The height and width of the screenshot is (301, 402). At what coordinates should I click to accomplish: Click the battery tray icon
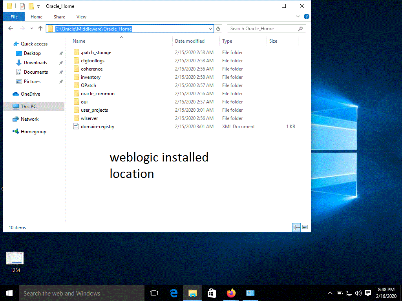[340, 293]
